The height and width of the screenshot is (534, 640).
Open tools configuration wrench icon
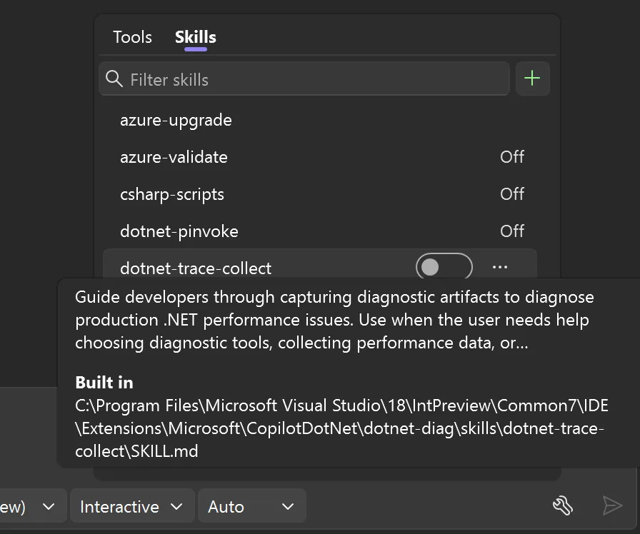tap(563, 506)
